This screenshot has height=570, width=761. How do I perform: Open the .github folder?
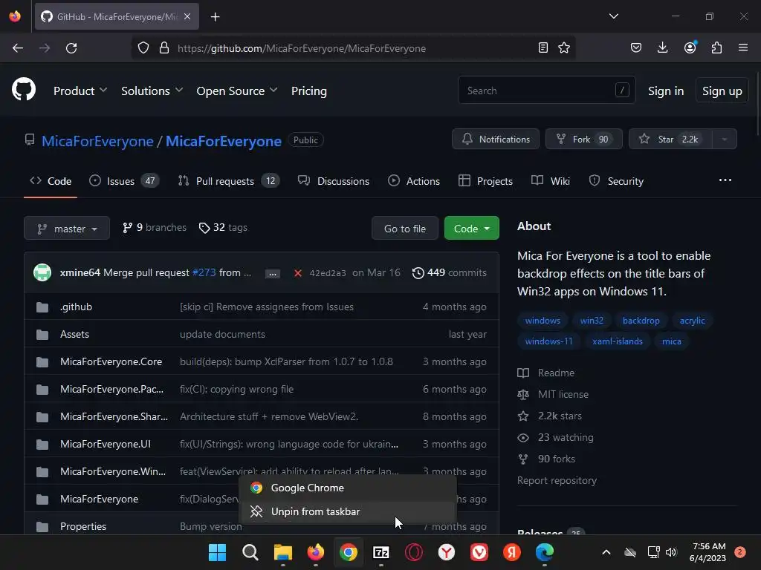tap(77, 307)
